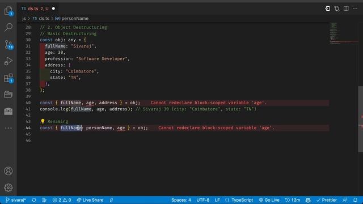Click 'obj' variable declaration on line 30
This screenshot has height=204, width=363.
pos(59,40)
